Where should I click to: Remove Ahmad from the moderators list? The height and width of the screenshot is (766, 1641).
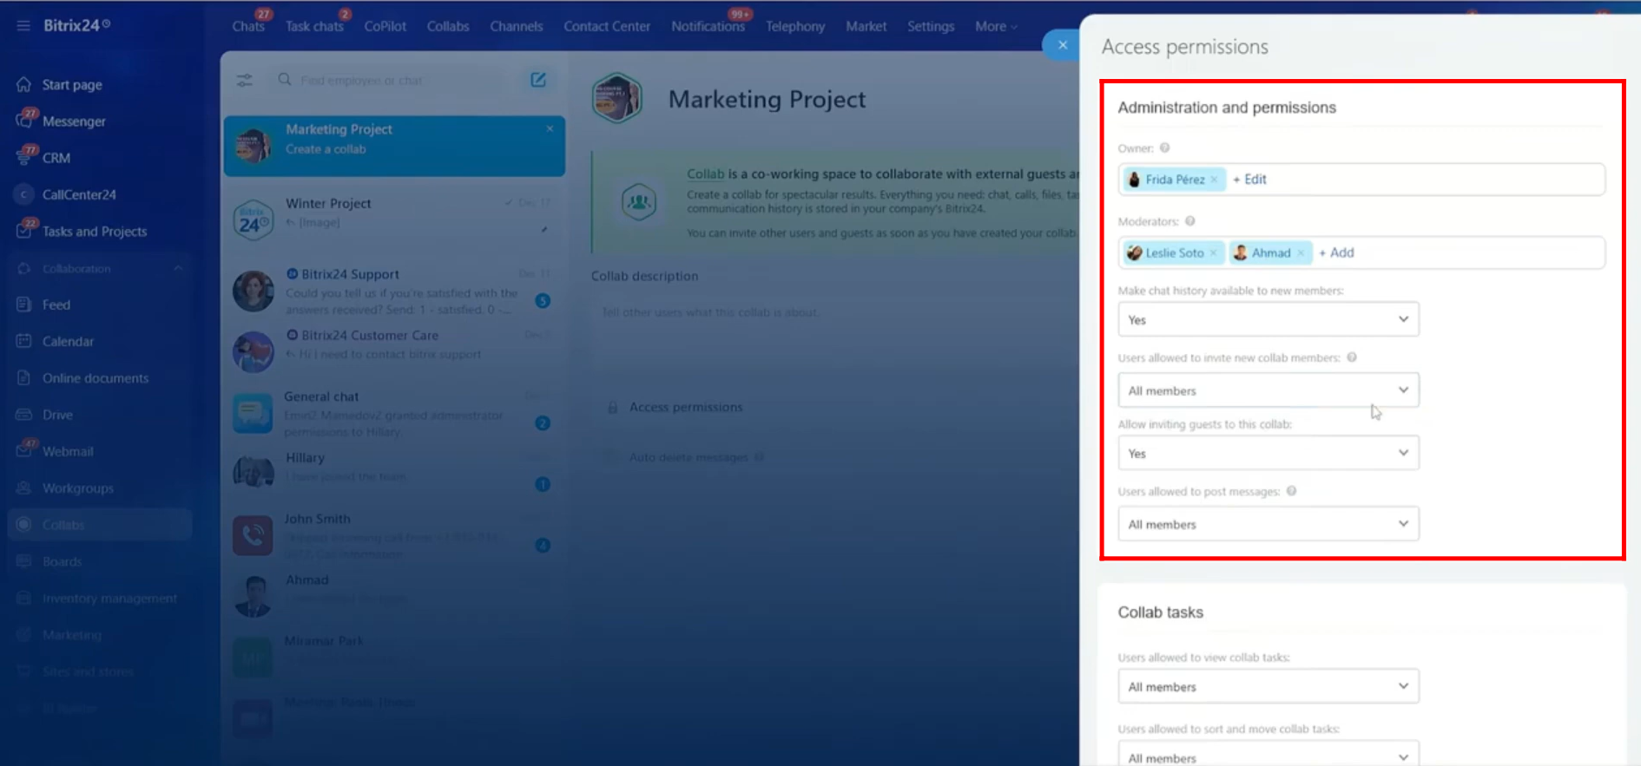tap(1301, 253)
